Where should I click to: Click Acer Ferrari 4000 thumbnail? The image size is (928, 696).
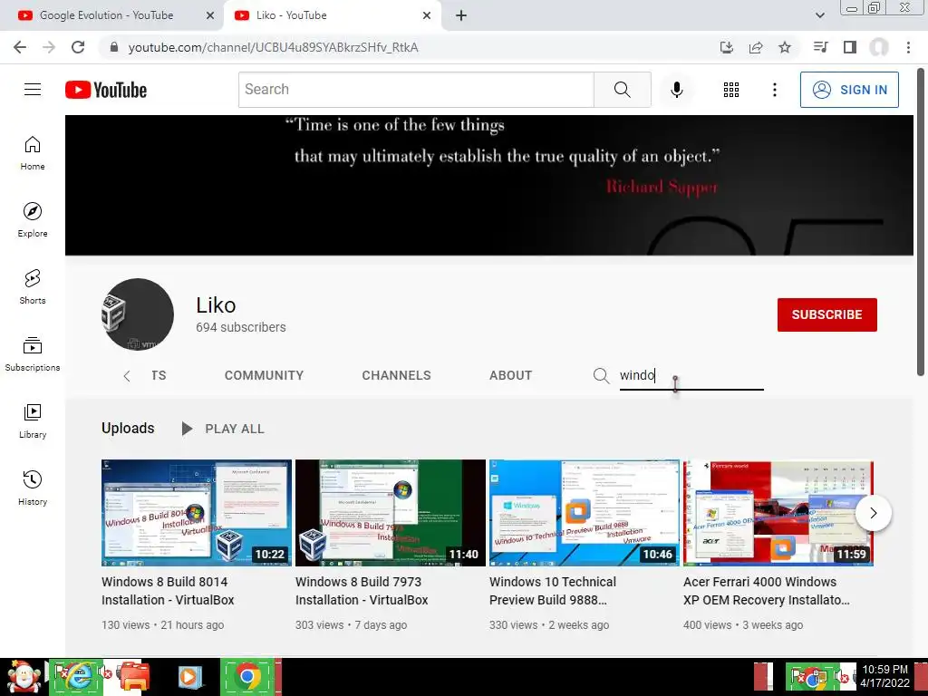[778, 513]
